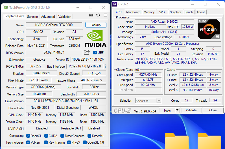
Task: Click the Subvendor Gigabyte field
Action: click(x=39, y=59)
